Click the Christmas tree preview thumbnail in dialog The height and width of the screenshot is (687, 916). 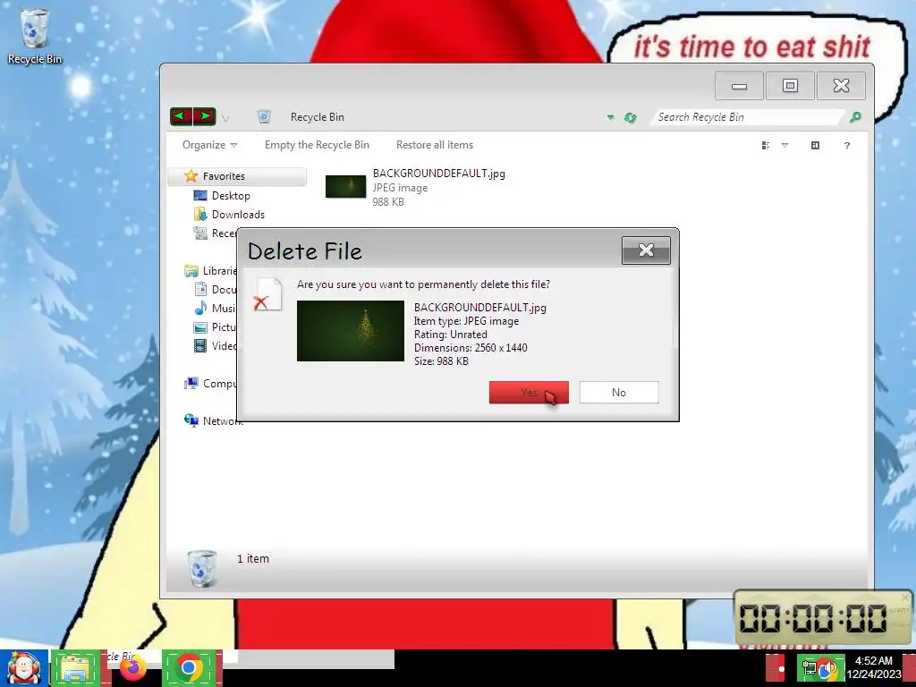pyautogui.click(x=351, y=331)
